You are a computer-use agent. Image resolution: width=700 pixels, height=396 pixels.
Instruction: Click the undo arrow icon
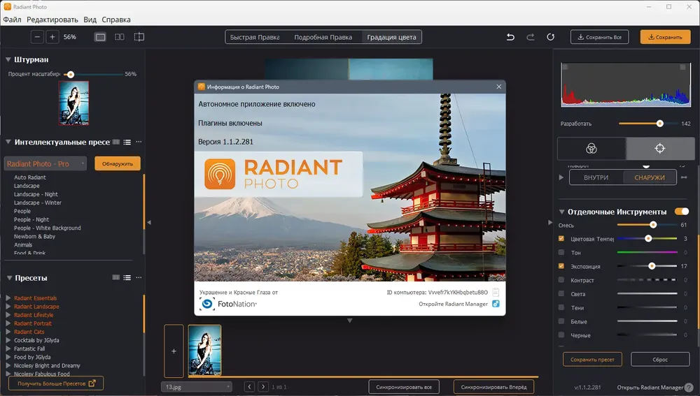pos(510,37)
